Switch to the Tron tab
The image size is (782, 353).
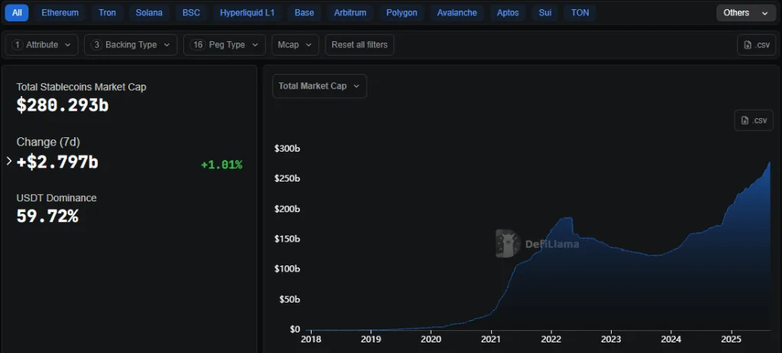tap(107, 13)
